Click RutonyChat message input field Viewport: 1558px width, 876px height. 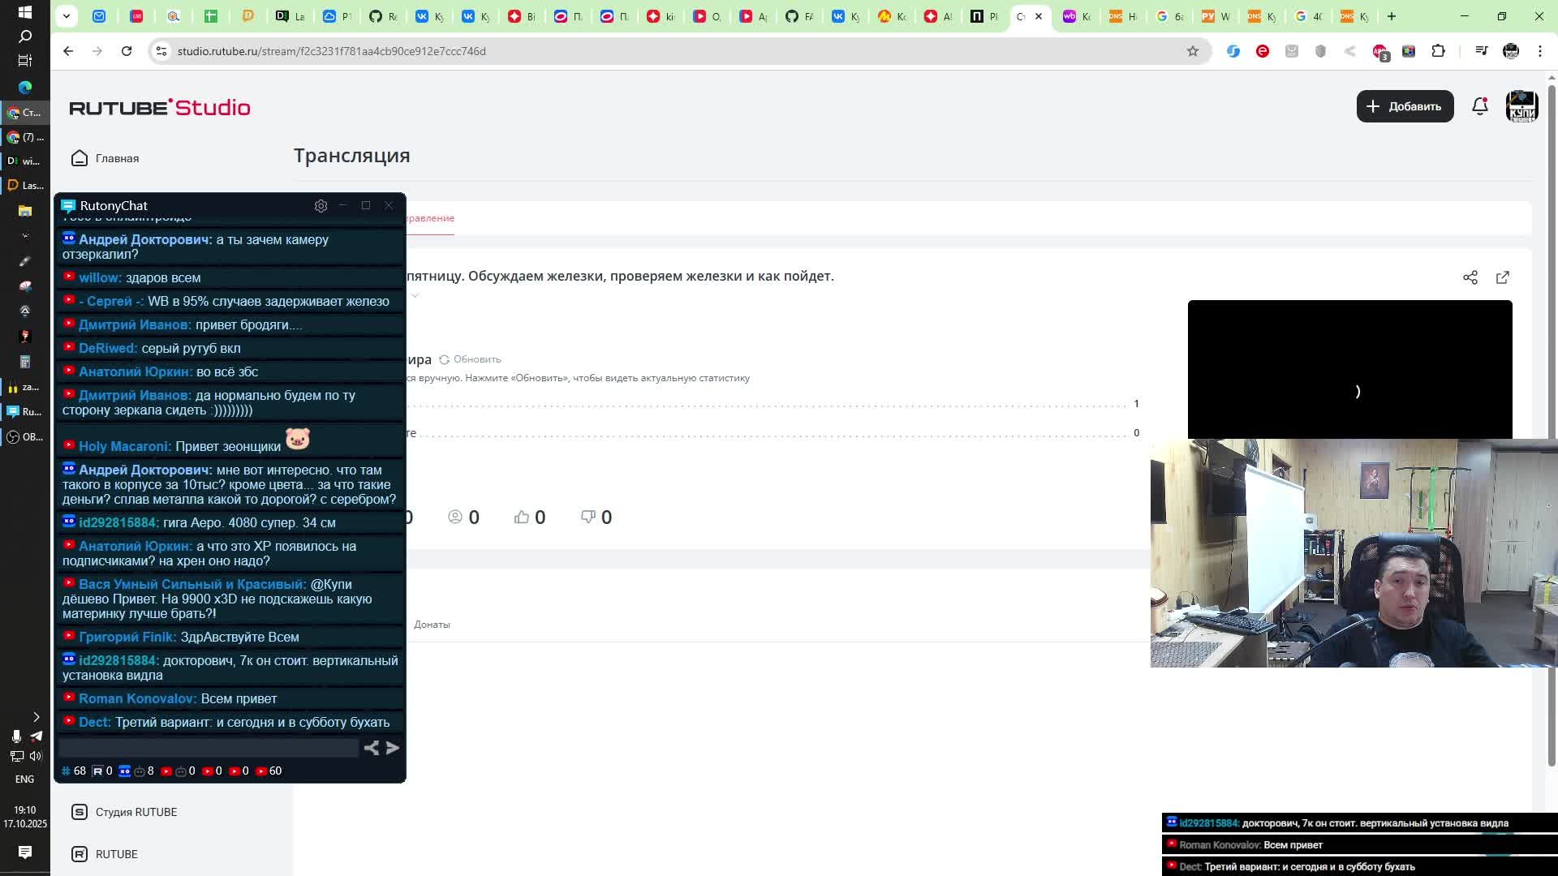(x=208, y=748)
